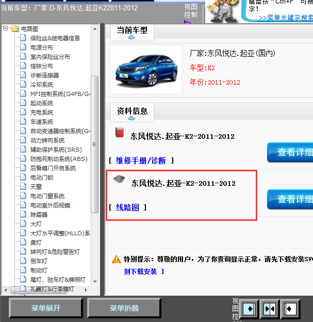Select 充电系统 tree item
This screenshot has width=313, height=322.
(42, 112)
